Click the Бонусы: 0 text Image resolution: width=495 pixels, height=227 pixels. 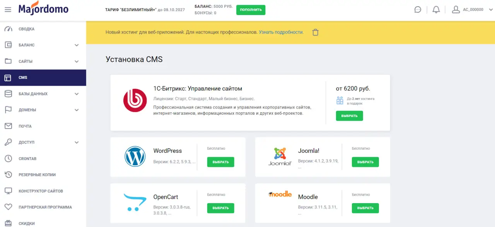click(205, 13)
